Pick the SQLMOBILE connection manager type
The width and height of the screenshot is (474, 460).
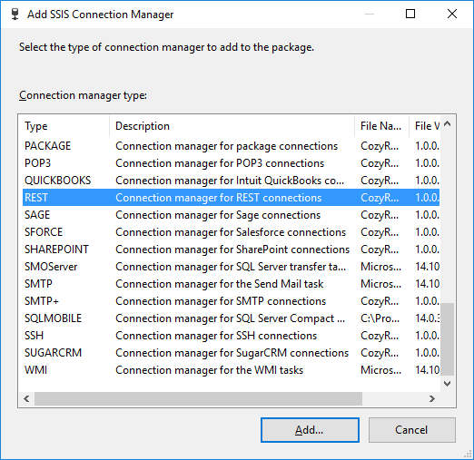tap(231, 318)
